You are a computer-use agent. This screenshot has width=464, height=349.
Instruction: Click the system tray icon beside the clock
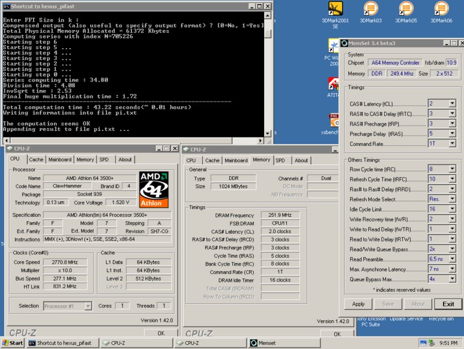point(432,343)
